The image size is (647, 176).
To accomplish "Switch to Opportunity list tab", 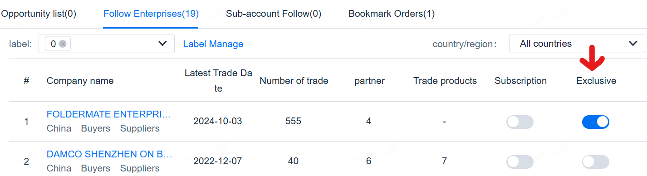I will pyautogui.click(x=38, y=14).
